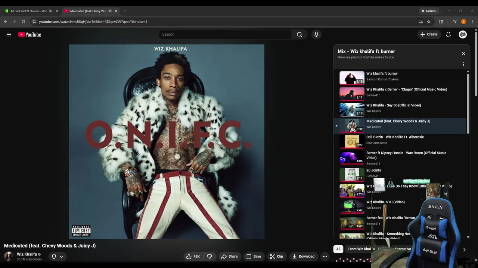Image resolution: width=478 pixels, height=268 pixels.
Task: Play 'Chapo' Official Music Video in playlist
Action: tap(400, 94)
